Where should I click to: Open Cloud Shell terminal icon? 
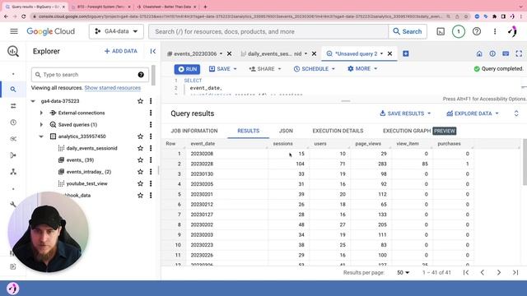441,31
